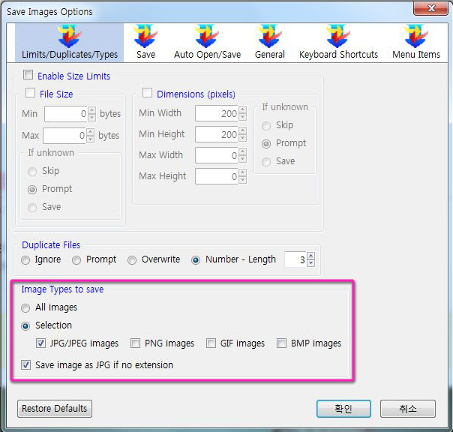The image size is (453, 432).
Task: Click the Max bytes input field
Action: click(64, 136)
